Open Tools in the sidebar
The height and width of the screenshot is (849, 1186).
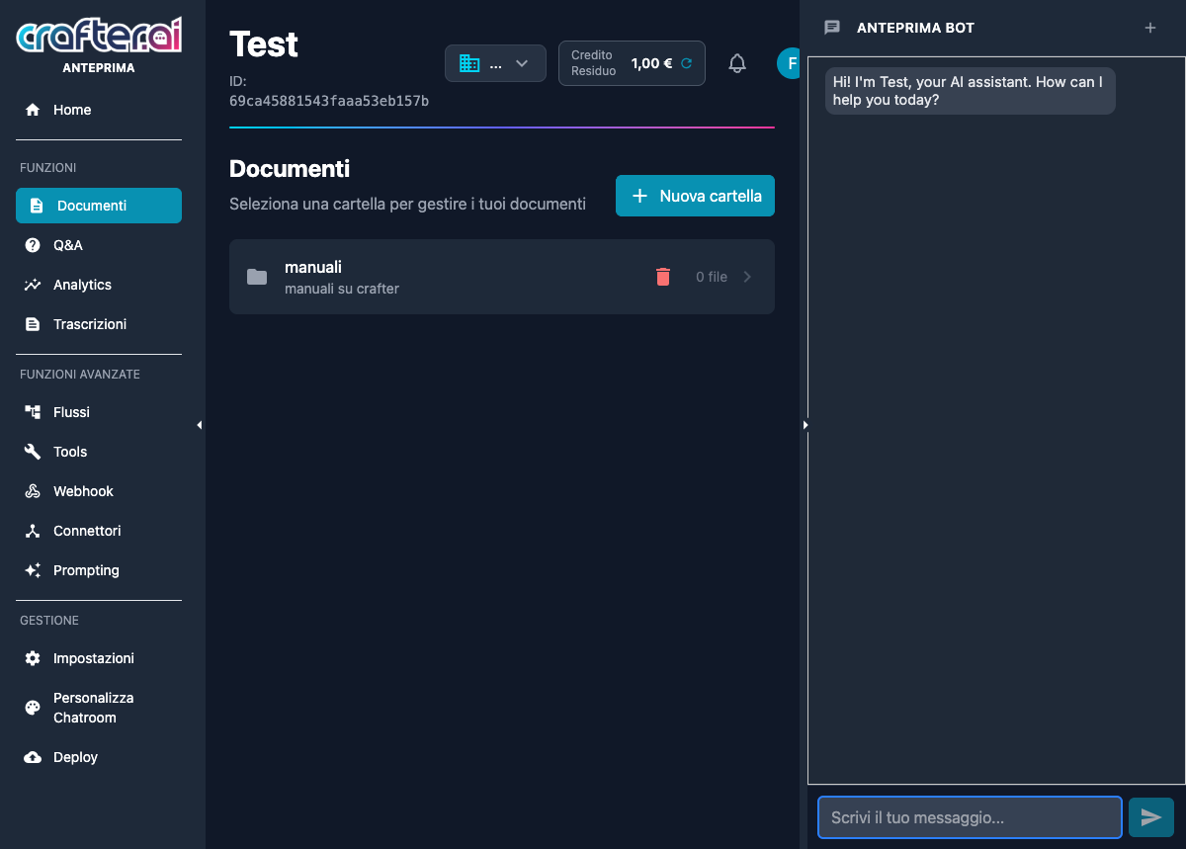[x=99, y=452]
